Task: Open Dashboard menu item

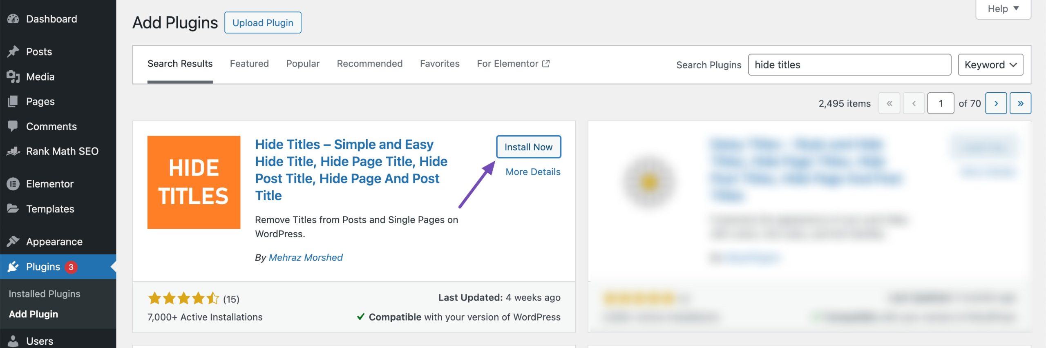Action: click(58, 19)
